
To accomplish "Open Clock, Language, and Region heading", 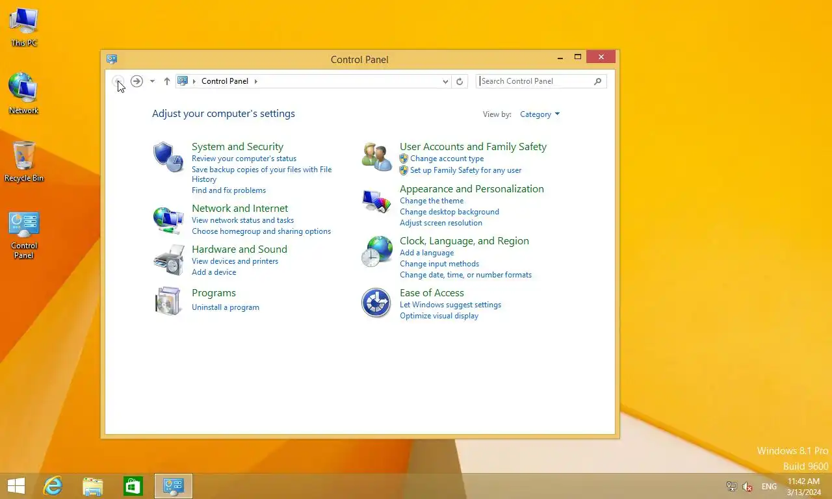I will [464, 241].
